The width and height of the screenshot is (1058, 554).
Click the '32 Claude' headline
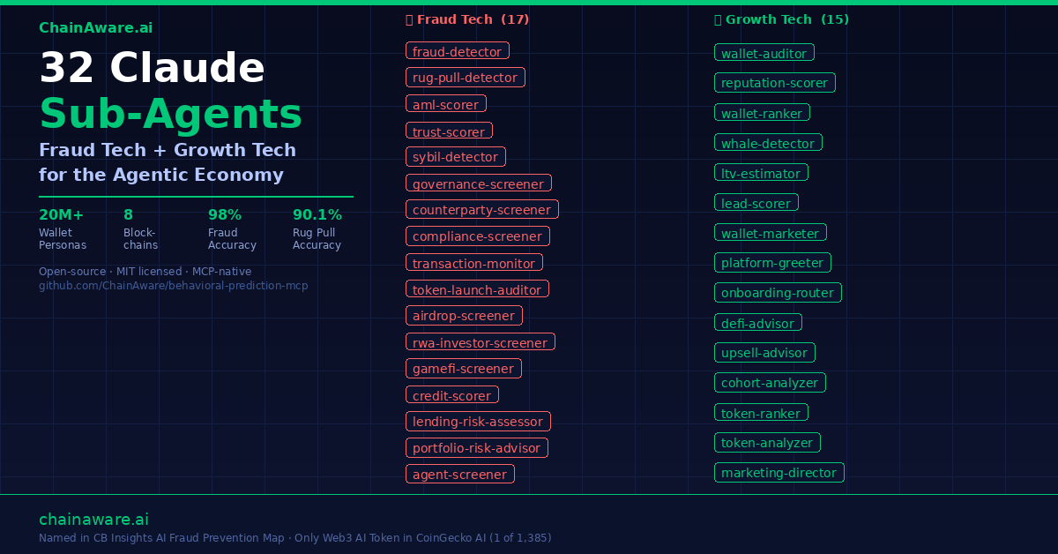[x=152, y=68]
